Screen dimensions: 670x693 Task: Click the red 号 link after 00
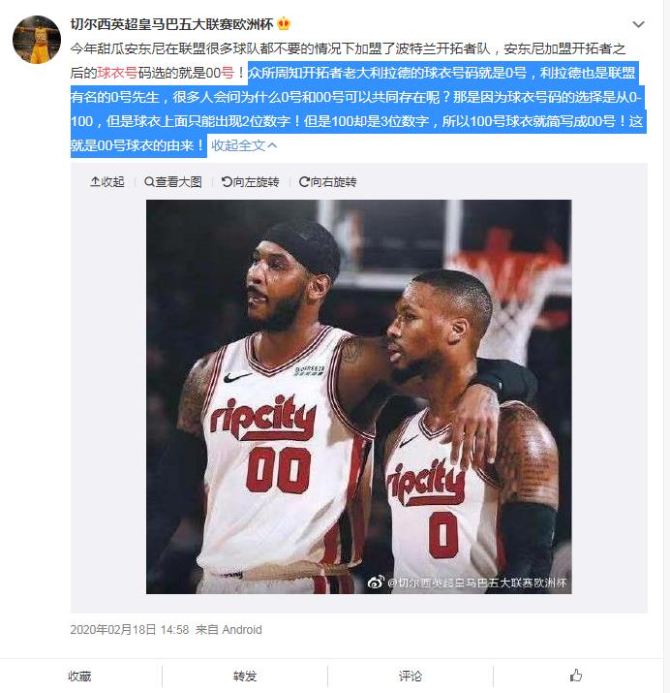pos(227,73)
